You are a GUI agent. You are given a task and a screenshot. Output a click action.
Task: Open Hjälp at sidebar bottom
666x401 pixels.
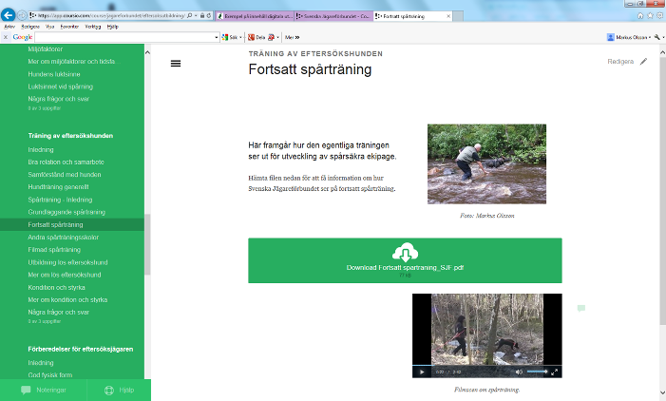click(x=119, y=390)
